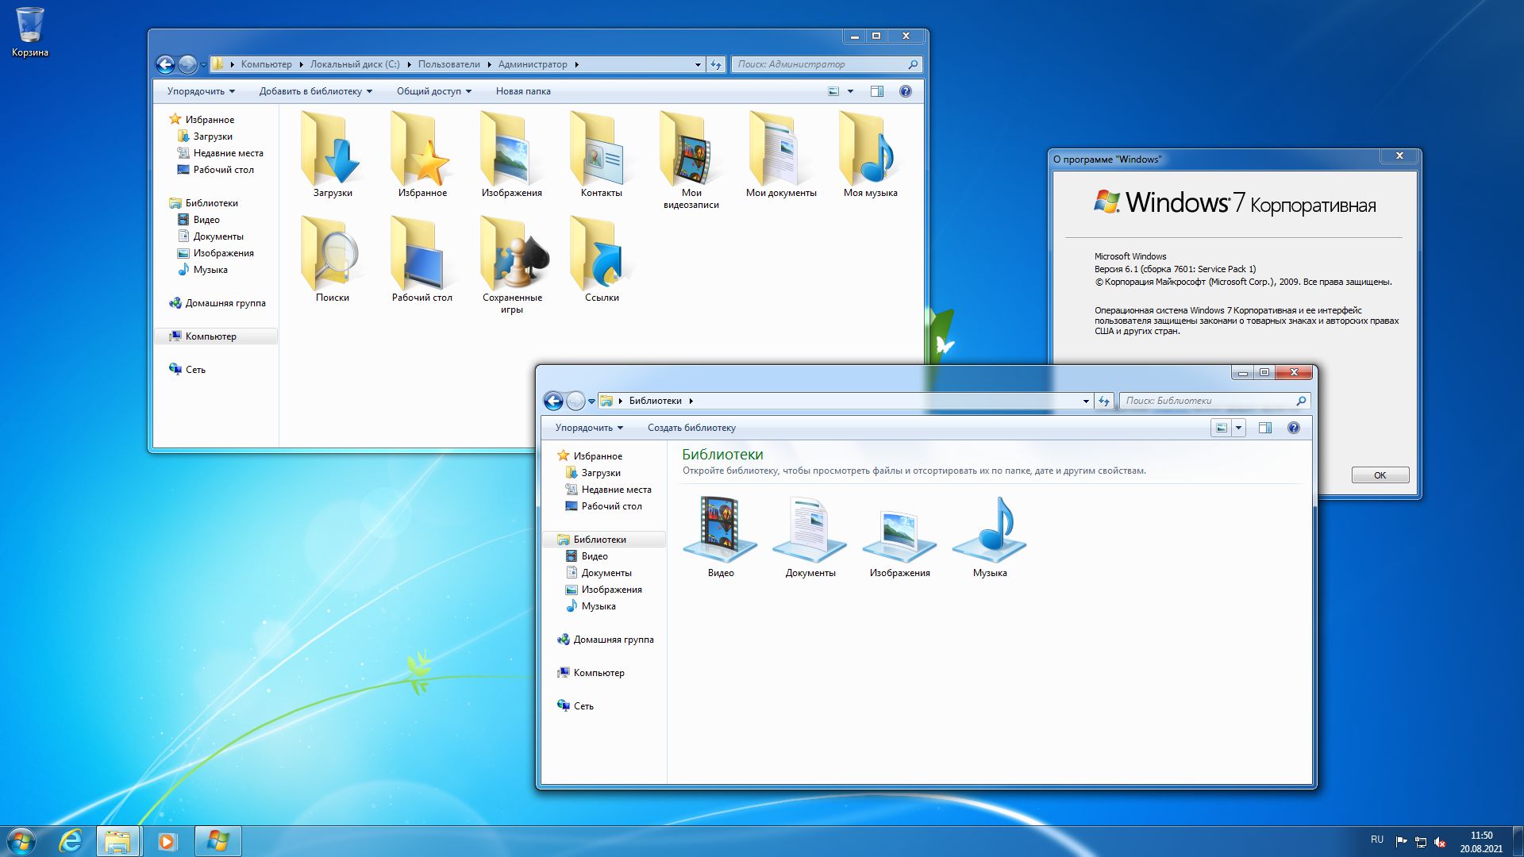Open the Музыка library icon
Viewport: 1524px width, 857px height.
989,530
